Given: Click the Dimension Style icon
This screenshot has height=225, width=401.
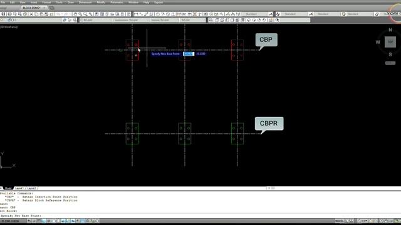Looking at the screenshot, I should pyautogui.click(x=270, y=14).
